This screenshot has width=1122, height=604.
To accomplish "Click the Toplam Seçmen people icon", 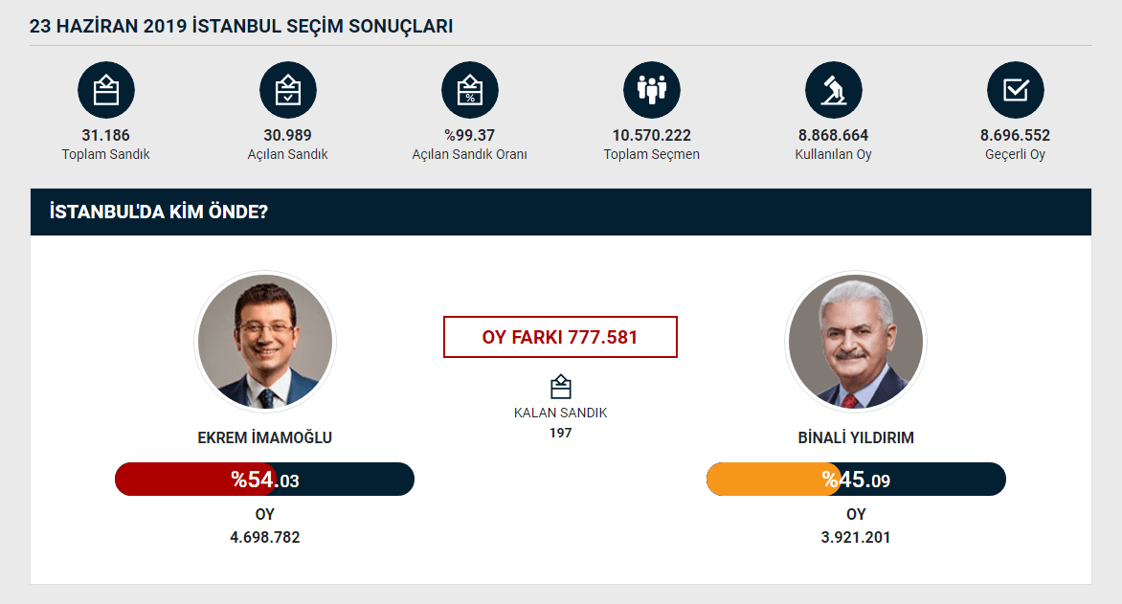I will [651, 90].
